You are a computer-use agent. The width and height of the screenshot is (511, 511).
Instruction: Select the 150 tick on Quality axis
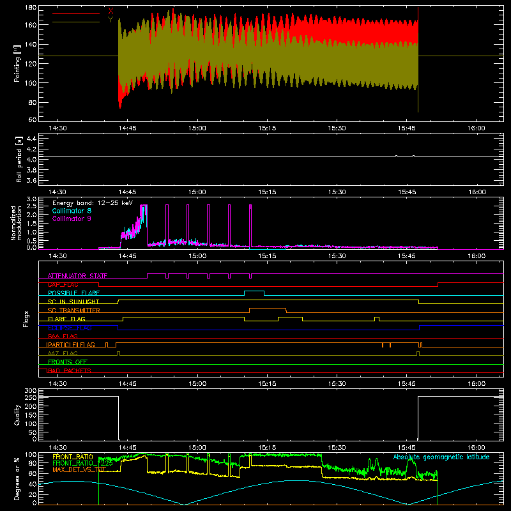[x=31, y=415]
